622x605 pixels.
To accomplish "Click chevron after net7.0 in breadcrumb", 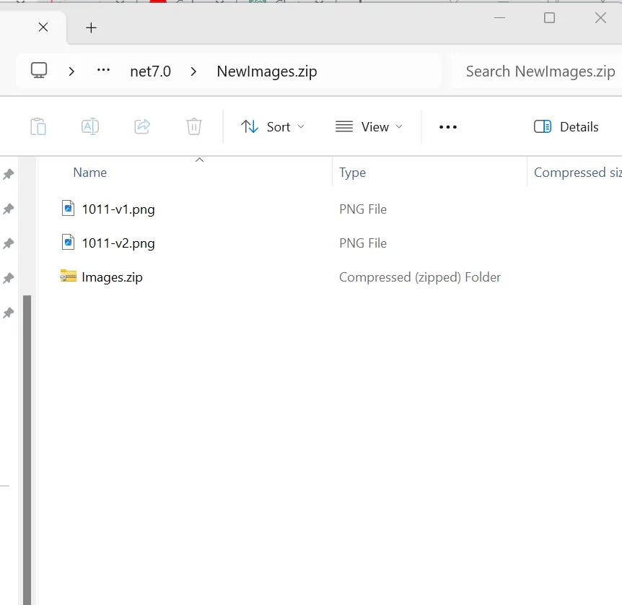I will (x=193, y=71).
